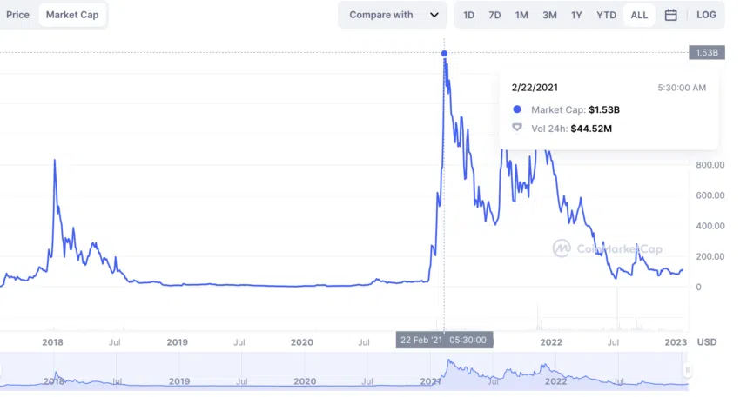
Task: Open the Compare with dropdown
Action: 393,15
